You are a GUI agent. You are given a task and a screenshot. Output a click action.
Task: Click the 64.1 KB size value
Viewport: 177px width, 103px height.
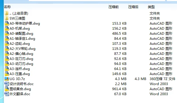point(120,69)
